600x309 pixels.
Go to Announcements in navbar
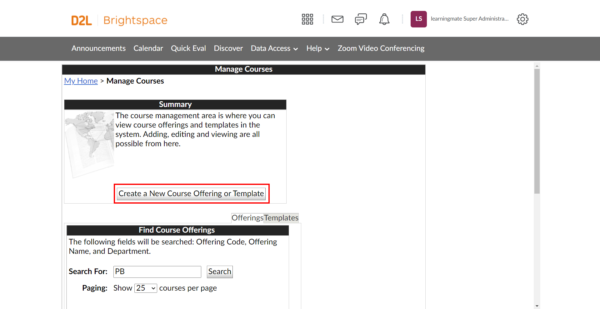[x=98, y=48]
